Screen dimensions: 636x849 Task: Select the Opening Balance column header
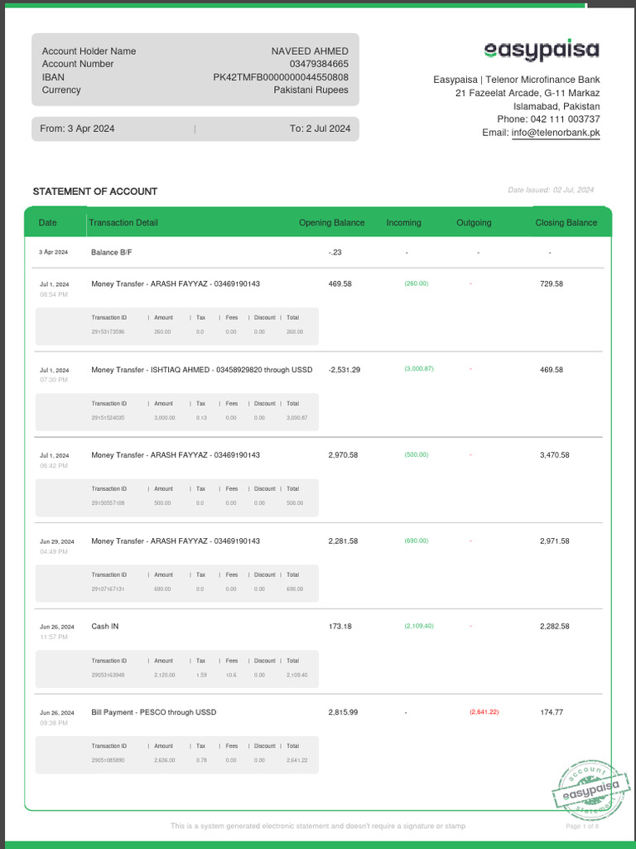[x=331, y=222]
